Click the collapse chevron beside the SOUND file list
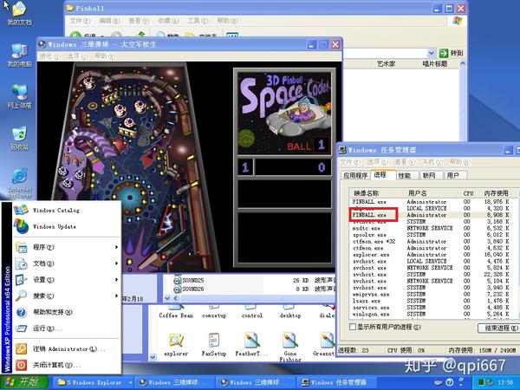This screenshot has width=520, height=390. (x=167, y=298)
